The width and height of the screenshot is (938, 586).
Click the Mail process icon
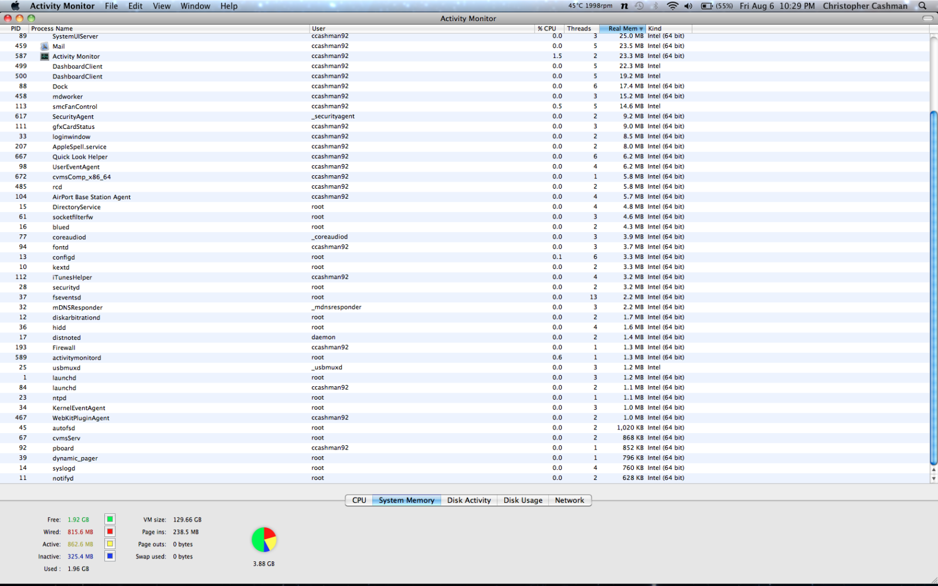(45, 46)
